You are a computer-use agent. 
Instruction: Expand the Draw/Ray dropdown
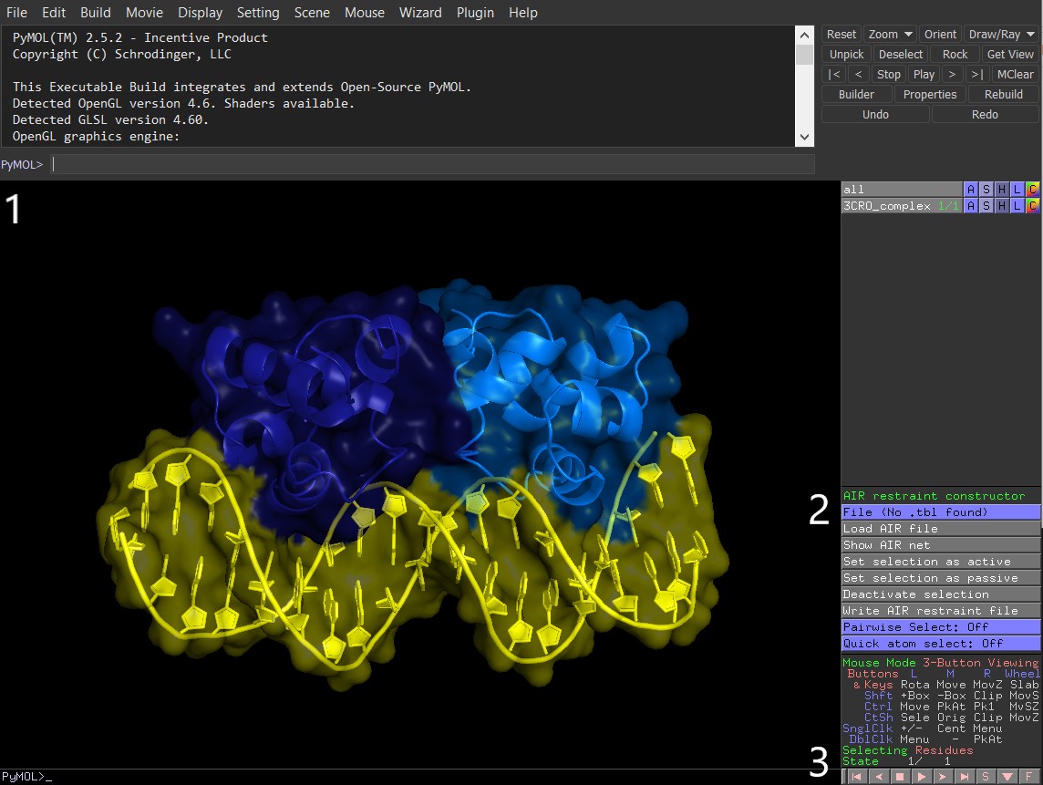pos(1001,35)
